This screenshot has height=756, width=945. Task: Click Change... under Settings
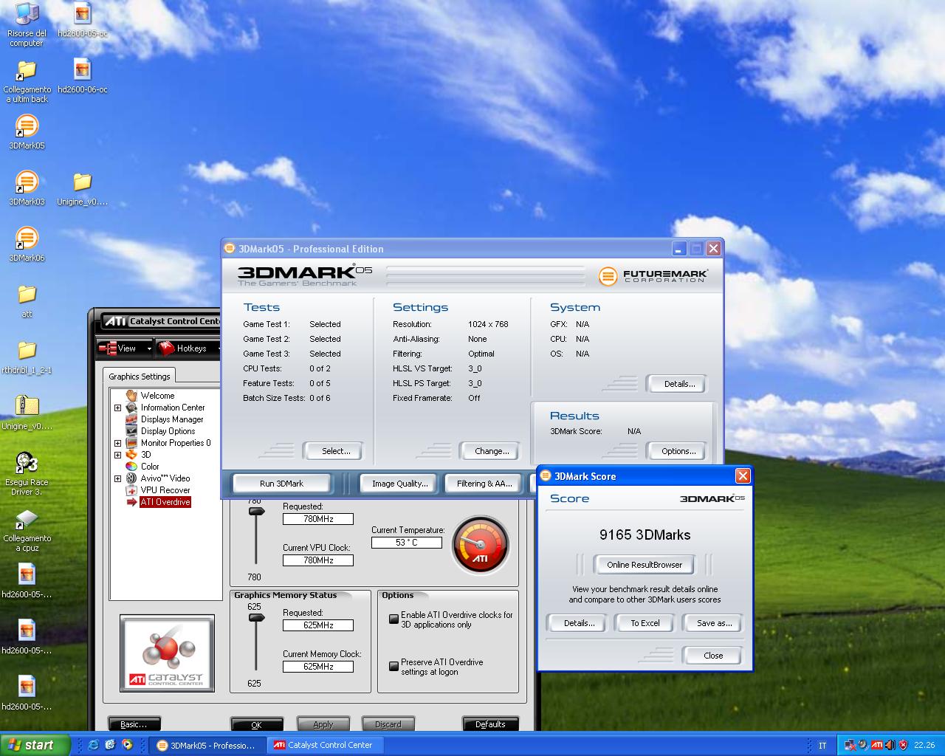coord(492,451)
